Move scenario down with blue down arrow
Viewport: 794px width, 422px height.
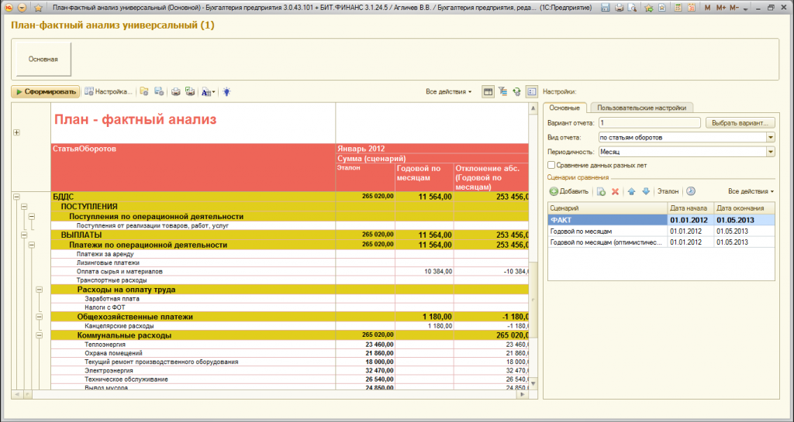click(x=645, y=191)
